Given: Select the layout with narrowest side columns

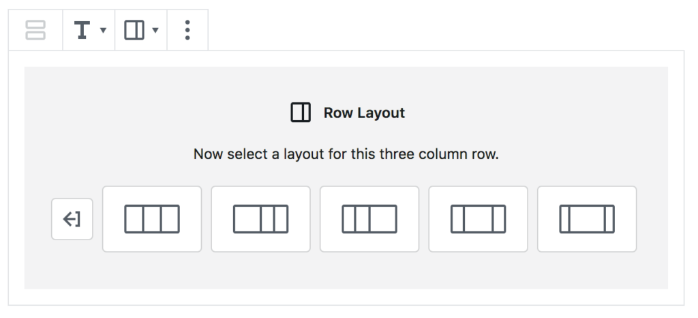Looking at the screenshot, I should [x=587, y=219].
